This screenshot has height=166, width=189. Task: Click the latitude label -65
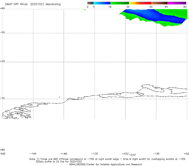click(2, 32)
